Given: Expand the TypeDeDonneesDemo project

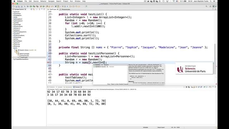Looking at the screenshot, I should (13, 59).
